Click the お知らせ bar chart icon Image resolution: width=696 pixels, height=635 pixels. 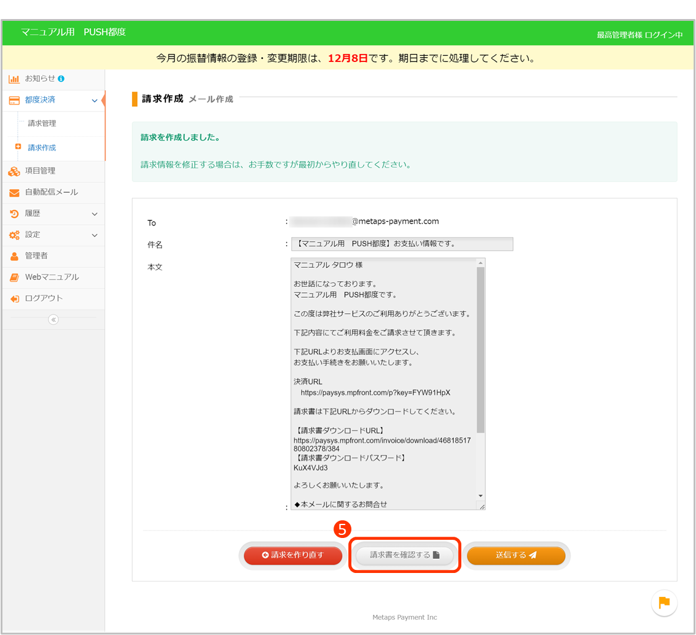[14, 79]
